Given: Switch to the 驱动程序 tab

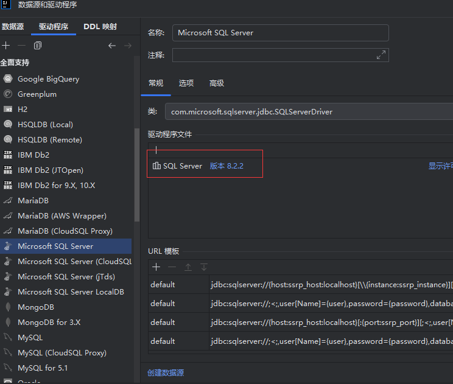Looking at the screenshot, I should point(54,27).
